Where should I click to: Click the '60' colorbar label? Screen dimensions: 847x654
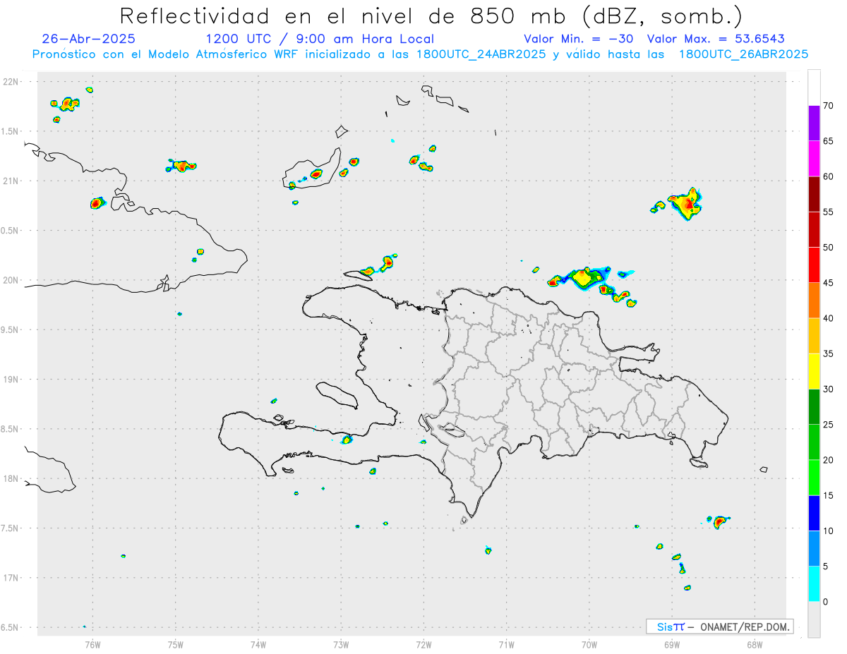pyautogui.click(x=829, y=176)
